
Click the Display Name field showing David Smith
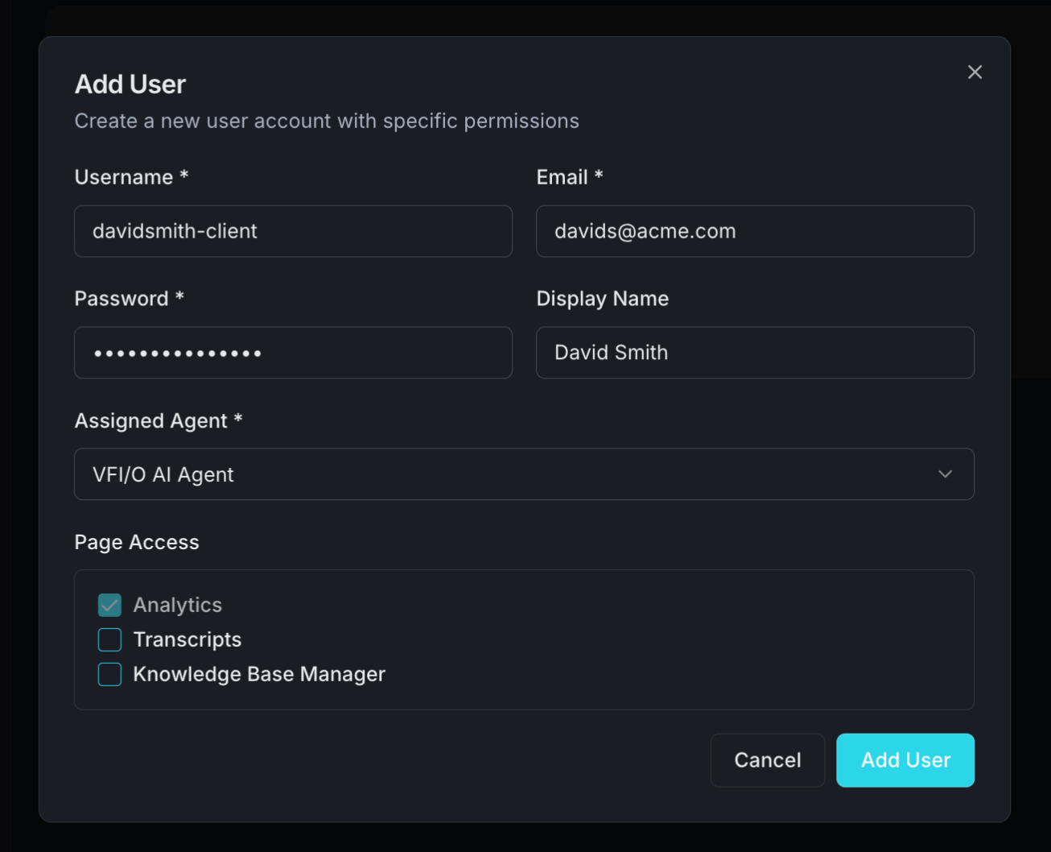pos(755,353)
